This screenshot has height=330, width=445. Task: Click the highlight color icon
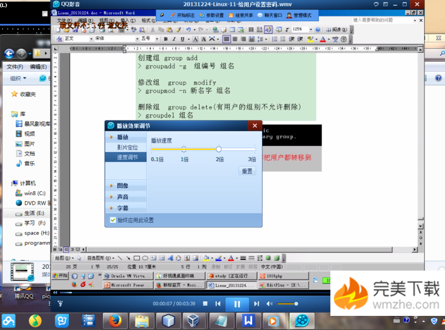(310, 39)
